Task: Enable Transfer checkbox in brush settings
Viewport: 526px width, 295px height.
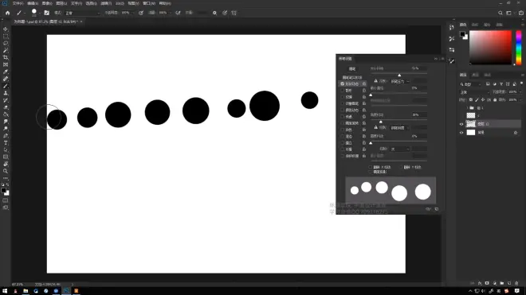Action: [x=342, y=117]
